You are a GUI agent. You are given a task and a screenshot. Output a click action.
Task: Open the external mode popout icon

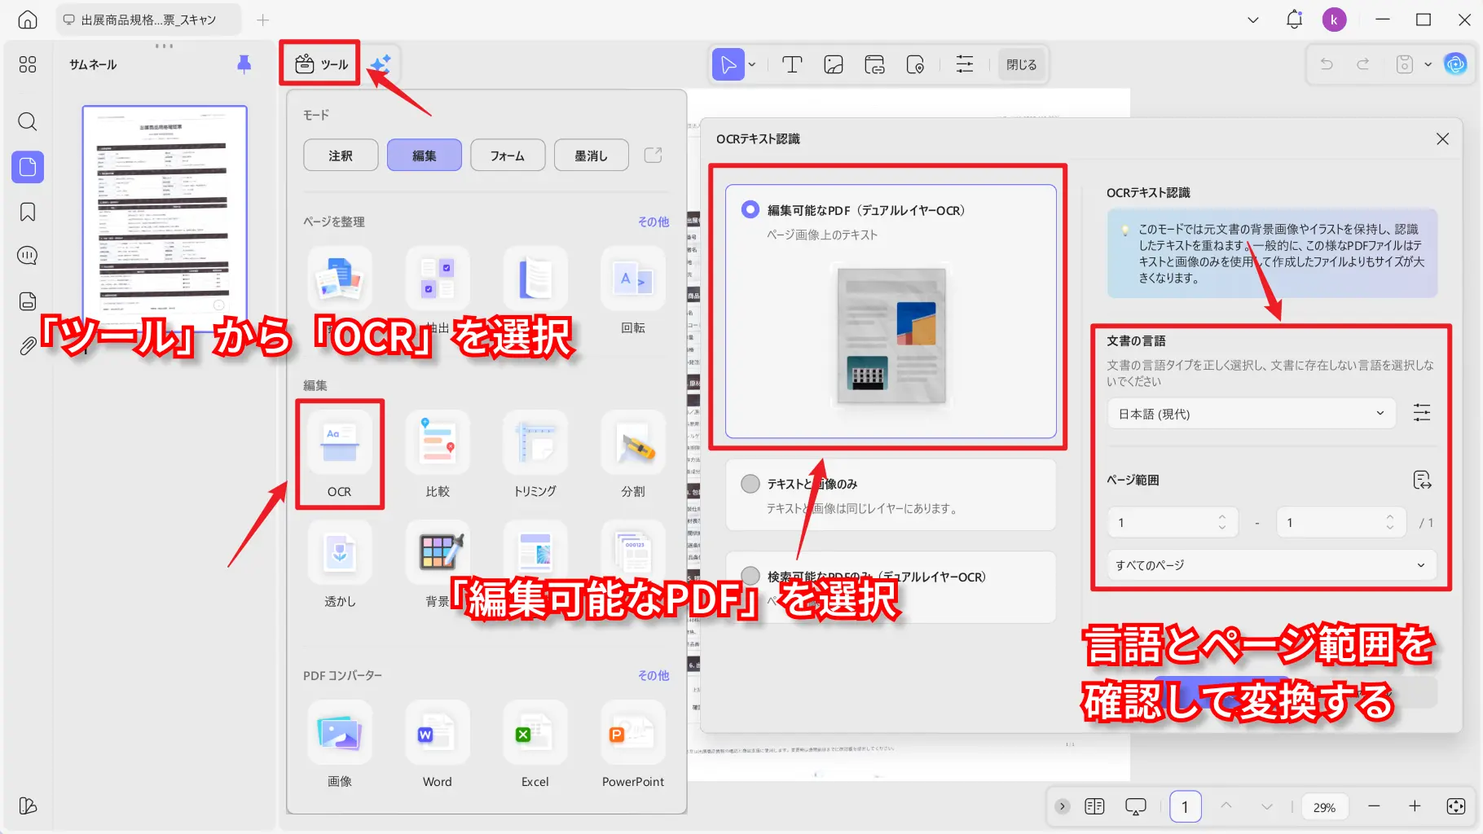pos(653,155)
